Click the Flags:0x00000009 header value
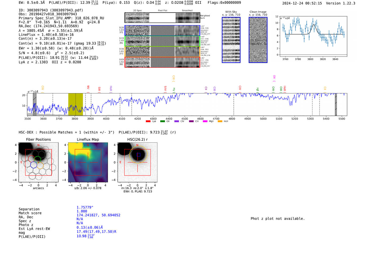The image size is (374, 255). 224,3
